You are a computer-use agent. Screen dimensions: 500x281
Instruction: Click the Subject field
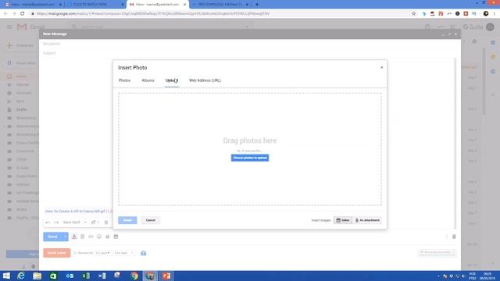pyautogui.click(x=250, y=53)
